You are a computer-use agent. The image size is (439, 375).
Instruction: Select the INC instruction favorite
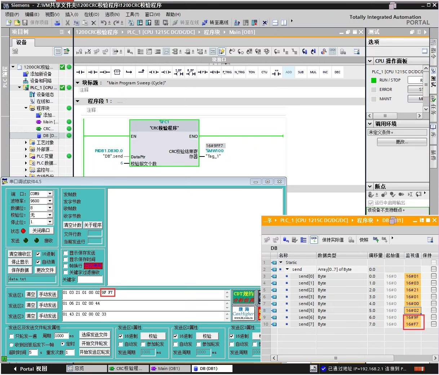325,72
